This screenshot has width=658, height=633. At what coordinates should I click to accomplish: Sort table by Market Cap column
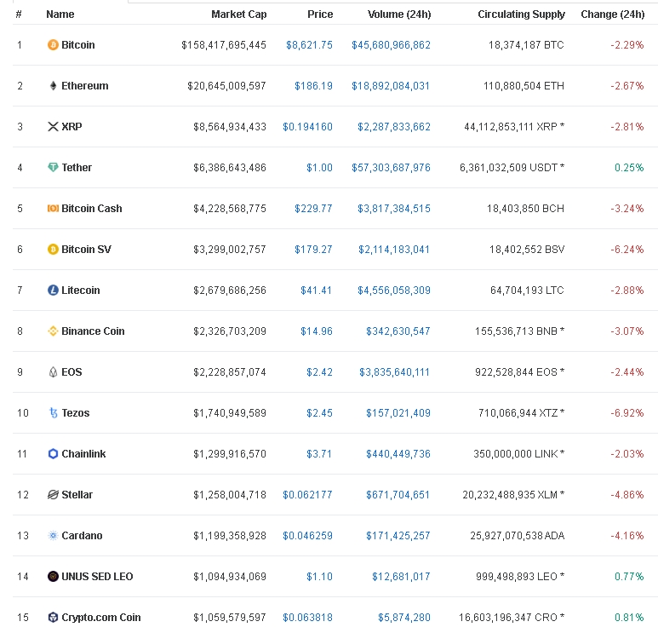[239, 14]
